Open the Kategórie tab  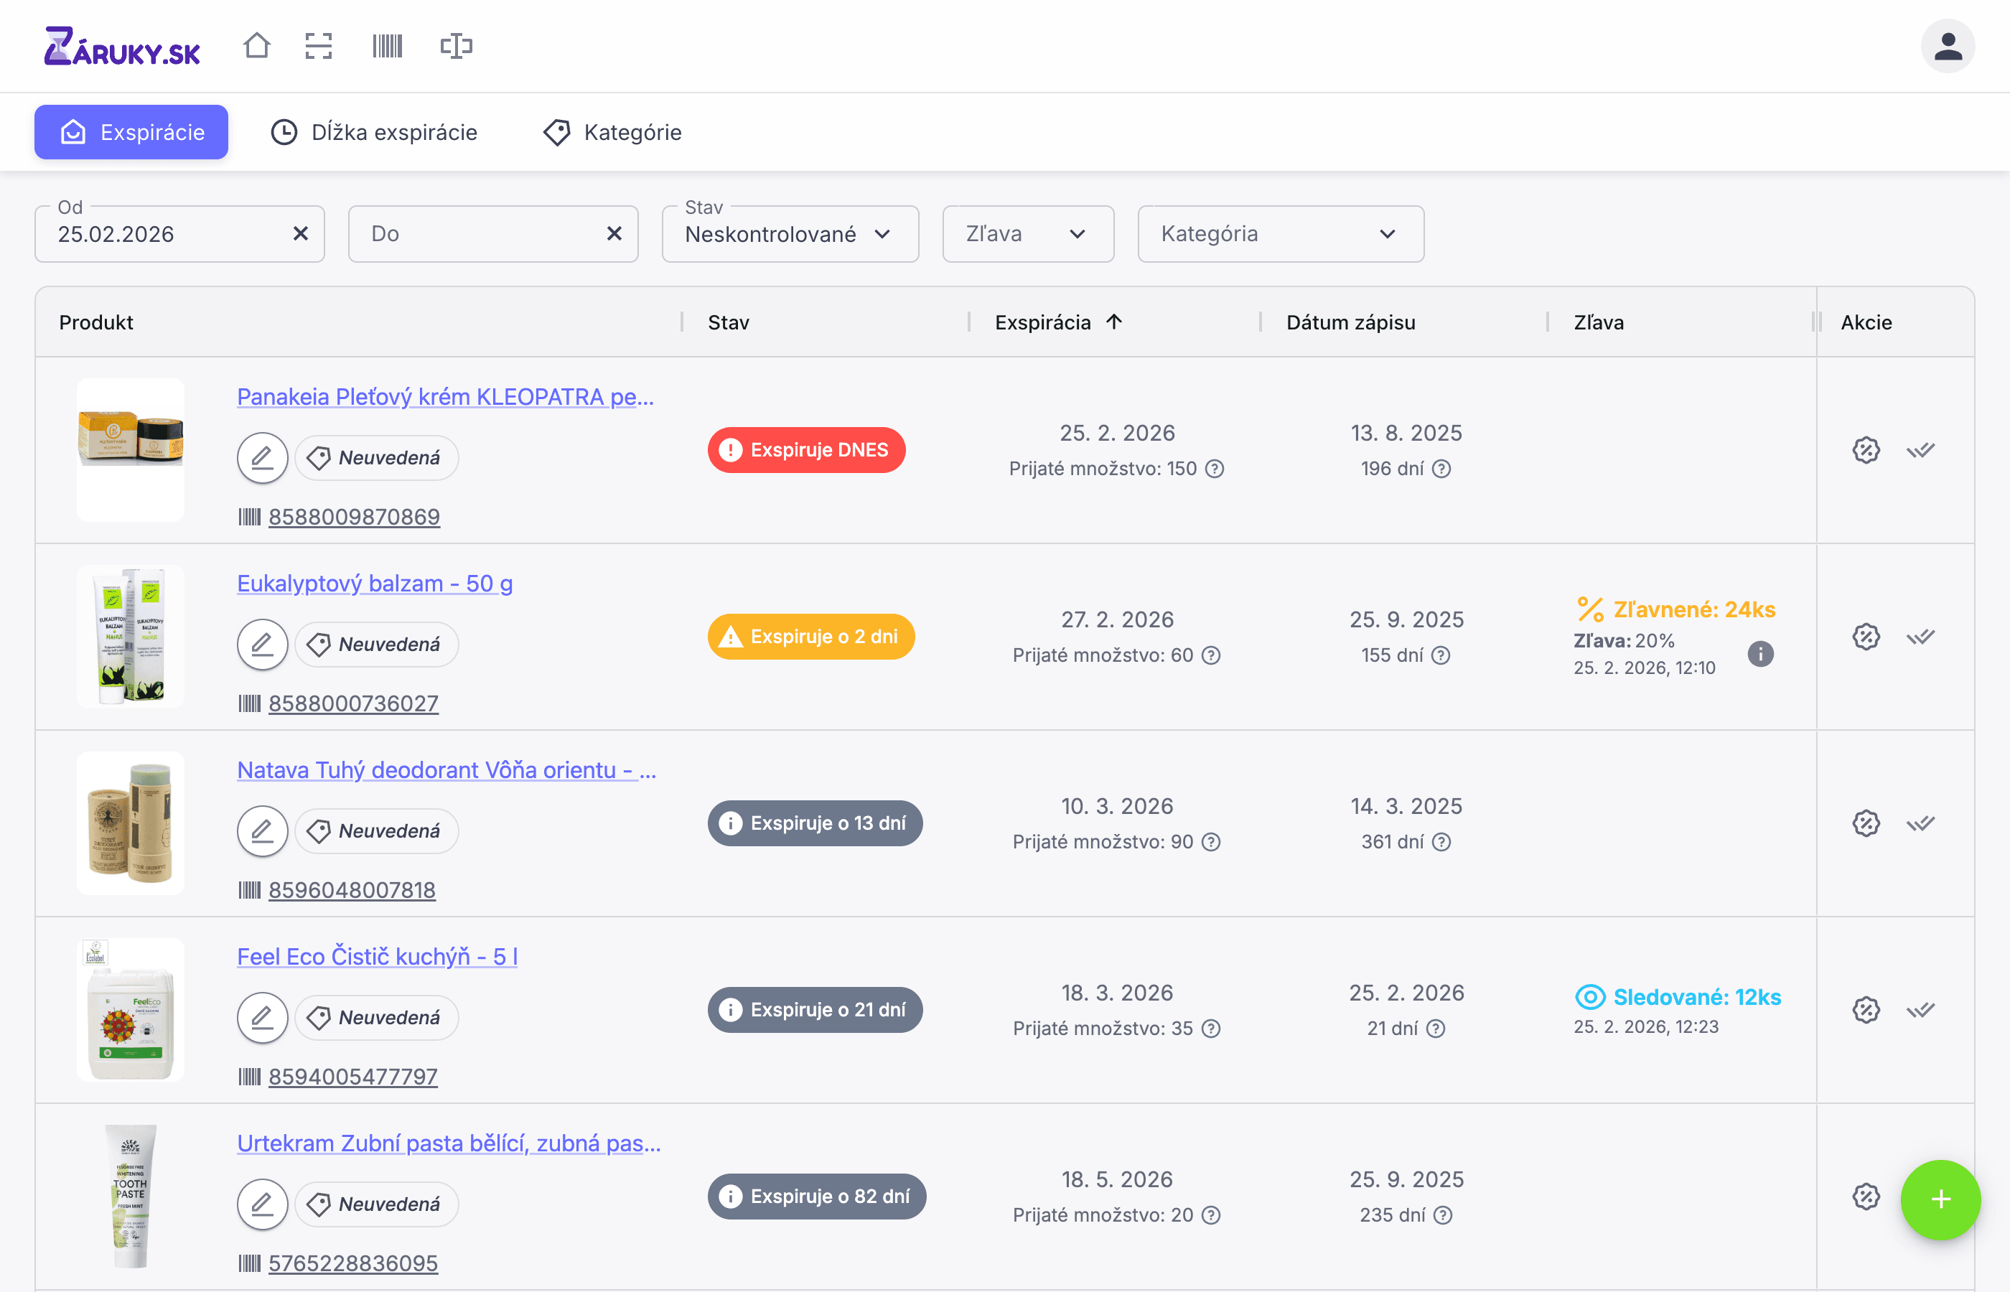click(612, 133)
